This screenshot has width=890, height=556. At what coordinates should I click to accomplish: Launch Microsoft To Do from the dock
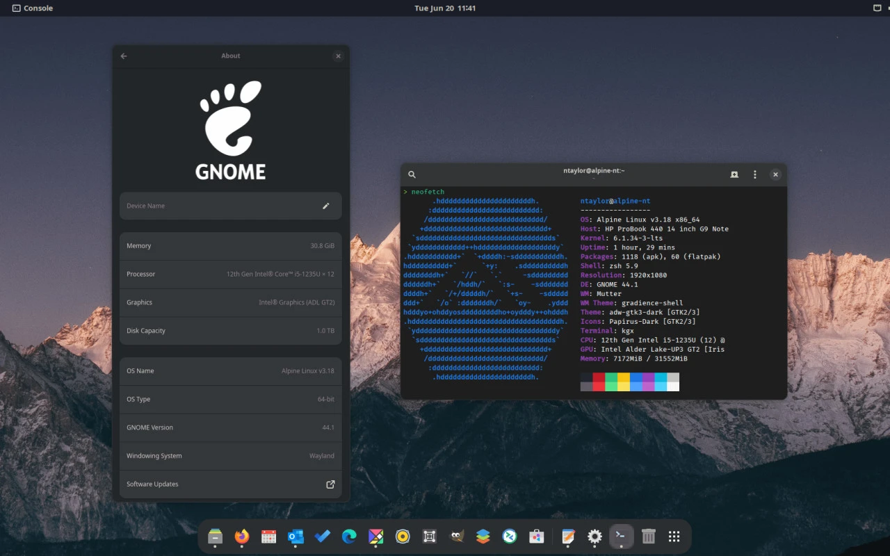322,537
